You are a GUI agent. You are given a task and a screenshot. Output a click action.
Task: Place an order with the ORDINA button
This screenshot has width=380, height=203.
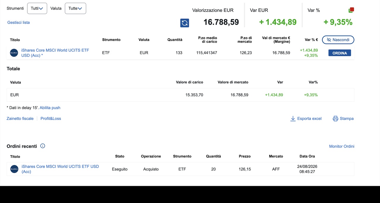point(340,53)
